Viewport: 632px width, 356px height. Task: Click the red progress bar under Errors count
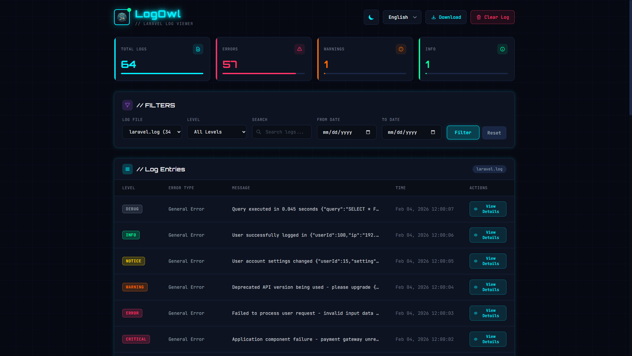[259, 74]
